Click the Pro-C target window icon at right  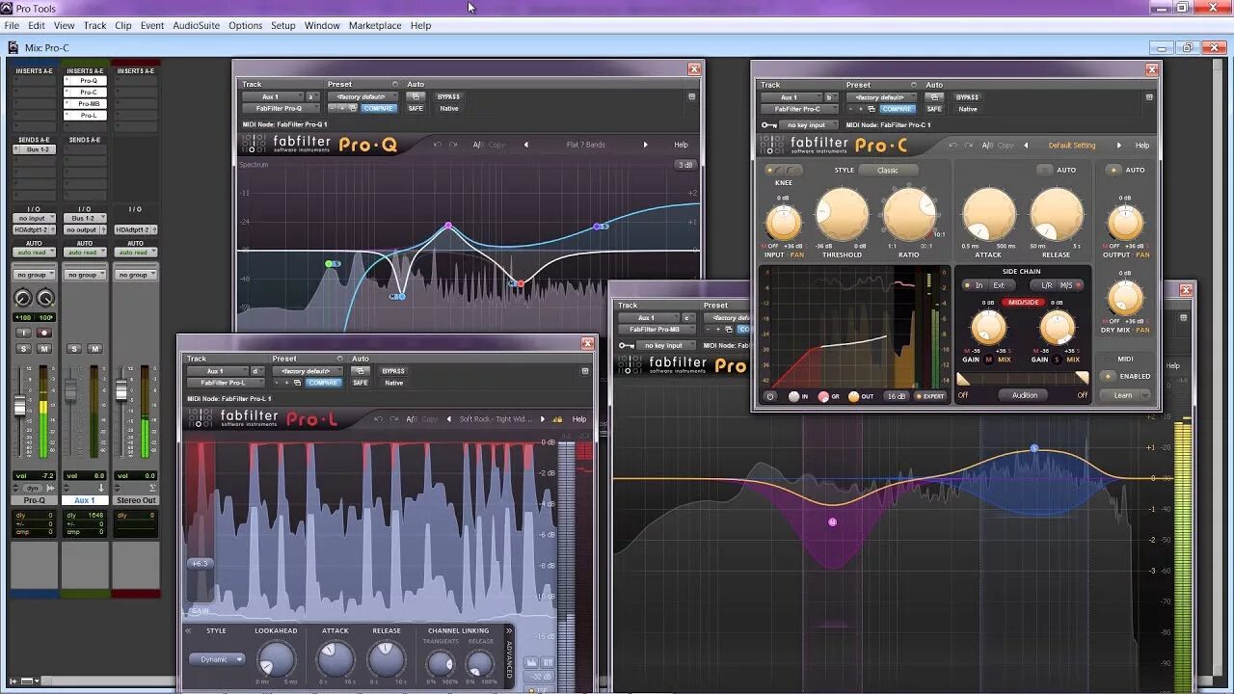pos(1149,96)
